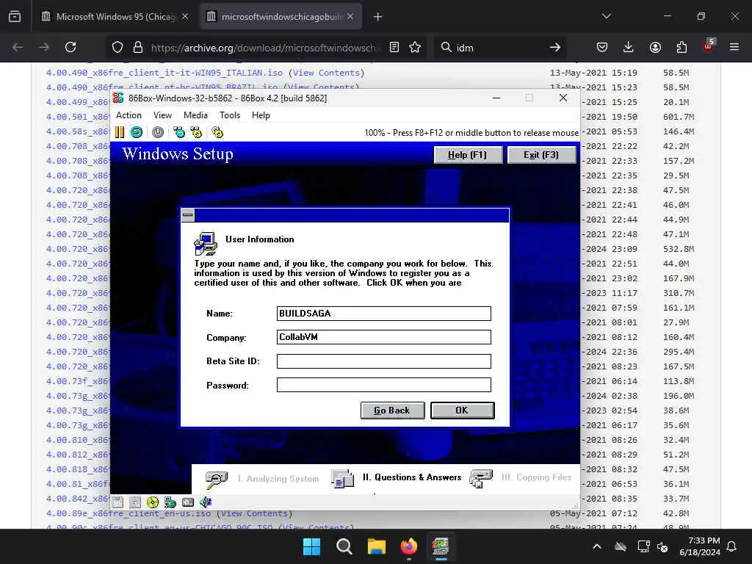The width and height of the screenshot is (752, 564).
Task: Open a new Firefox tab
Action: pos(377,17)
